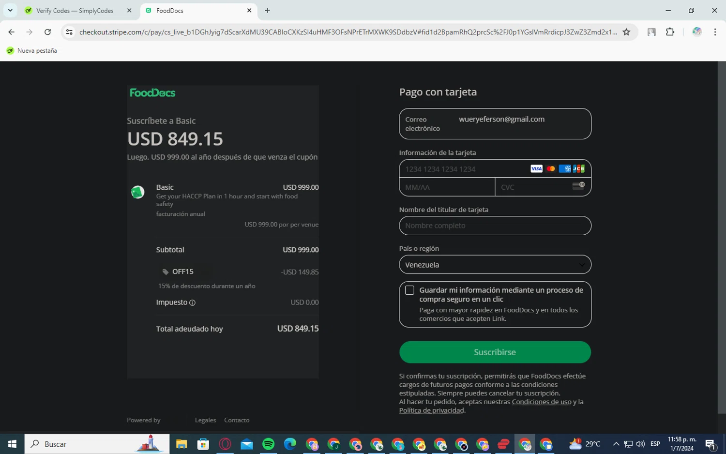Open the red ExpressVPN taskbar icon
The image size is (726, 454).
pos(503,444)
